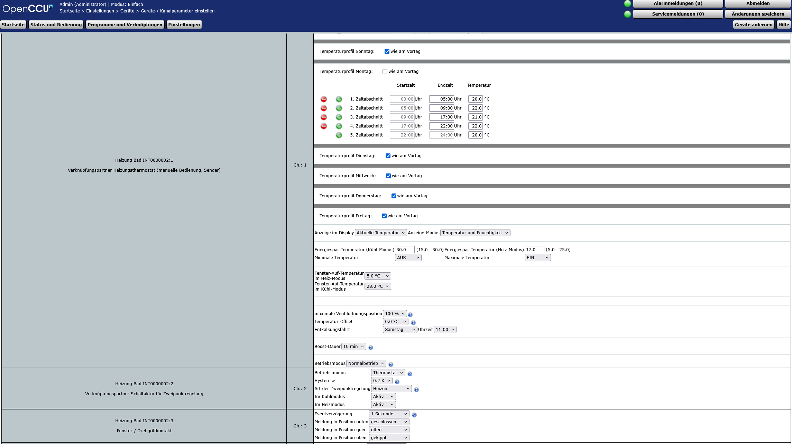Add time slot after 2. Zeitabschnitt with green plus
The height and width of the screenshot is (444, 792).
(339, 108)
